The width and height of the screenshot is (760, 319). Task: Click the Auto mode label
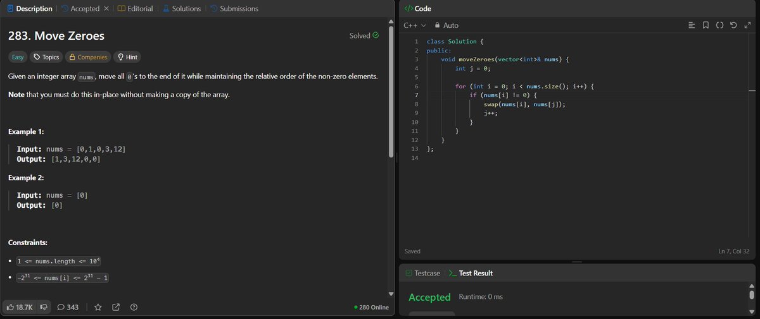pyautogui.click(x=451, y=25)
